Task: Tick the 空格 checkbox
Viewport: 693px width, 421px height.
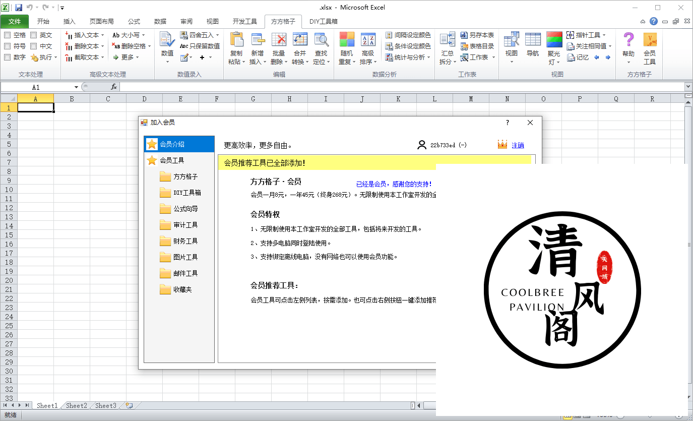Action: tap(7, 35)
